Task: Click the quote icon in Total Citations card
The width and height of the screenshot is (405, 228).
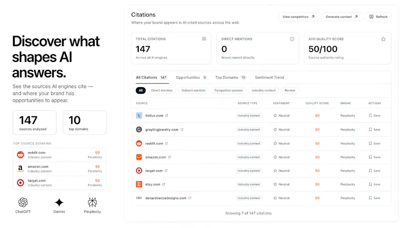Action: pyautogui.click(x=204, y=39)
